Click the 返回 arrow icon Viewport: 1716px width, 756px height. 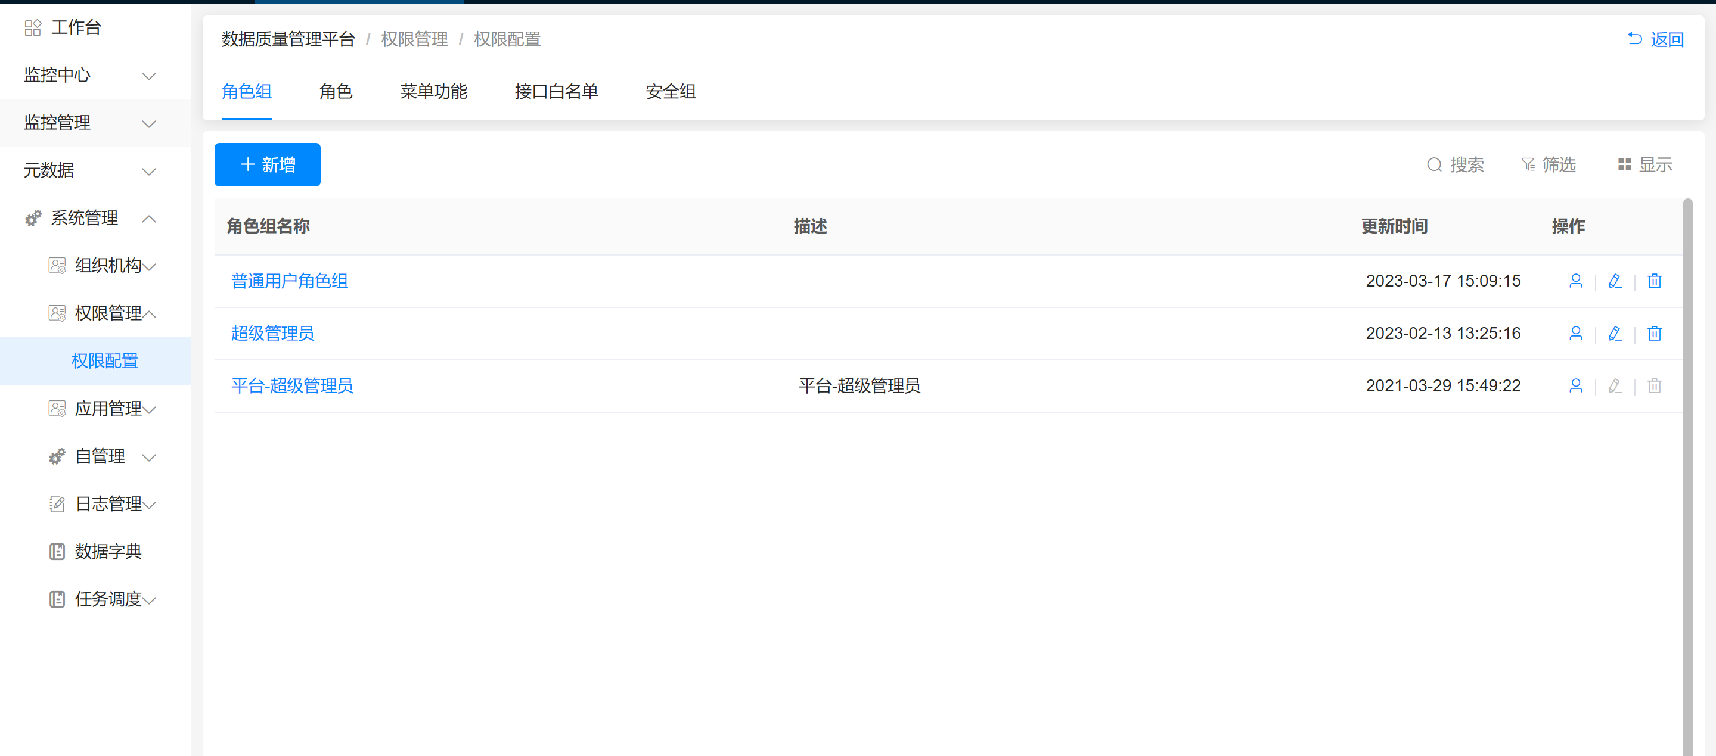pyautogui.click(x=1635, y=39)
